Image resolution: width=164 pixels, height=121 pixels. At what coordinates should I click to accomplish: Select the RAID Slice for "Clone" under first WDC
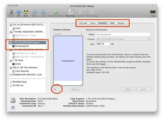click(28, 35)
